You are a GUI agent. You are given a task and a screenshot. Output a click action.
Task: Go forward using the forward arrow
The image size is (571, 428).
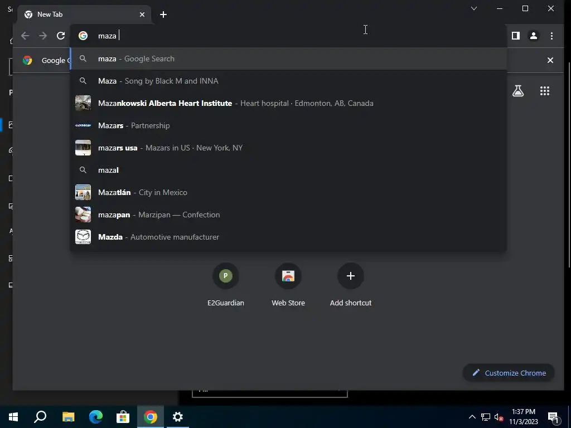(43, 36)
